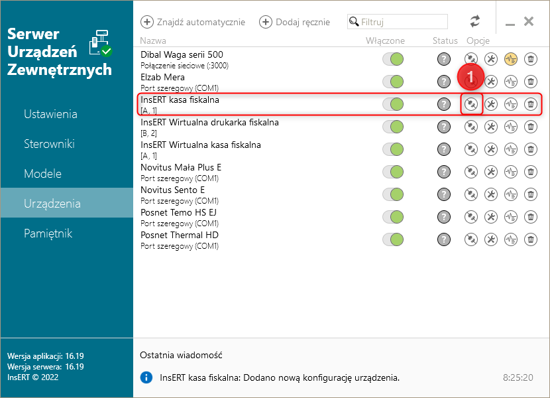Select the Posnet Temo HS EJ name
This screenshot has width=550, height=398.
(178, 212)
